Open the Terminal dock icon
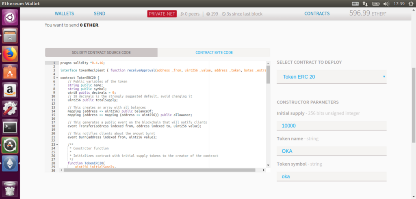The image size is (416, 199). pyautogui.click(x=10, y=127)
